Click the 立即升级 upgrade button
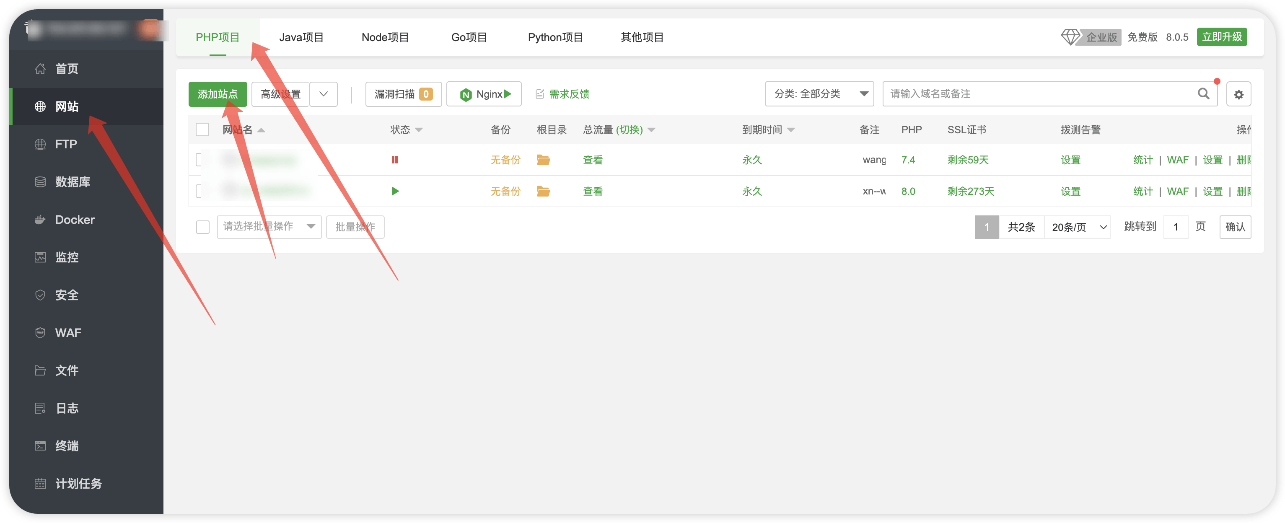The image size is (1285, 523). (1221, 37)
